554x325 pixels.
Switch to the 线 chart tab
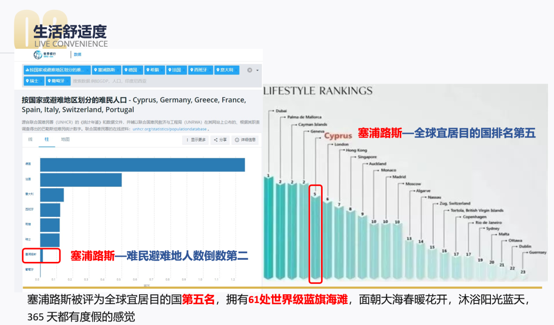coord(30,139)
